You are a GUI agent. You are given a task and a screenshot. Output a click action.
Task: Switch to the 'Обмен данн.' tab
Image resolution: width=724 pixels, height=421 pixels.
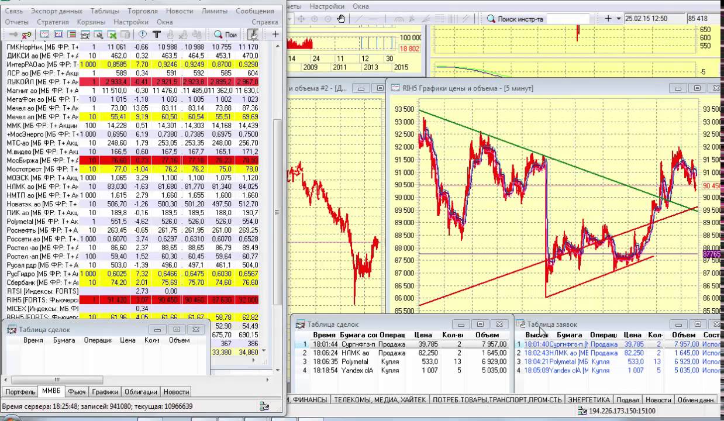696,400
